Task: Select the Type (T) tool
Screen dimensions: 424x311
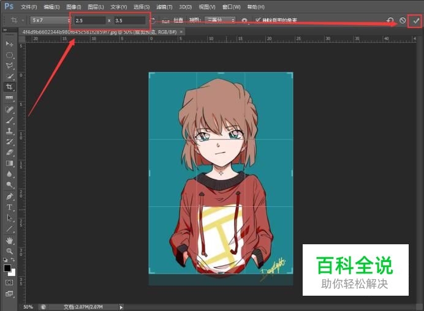Action: click(x=10, y=207)
